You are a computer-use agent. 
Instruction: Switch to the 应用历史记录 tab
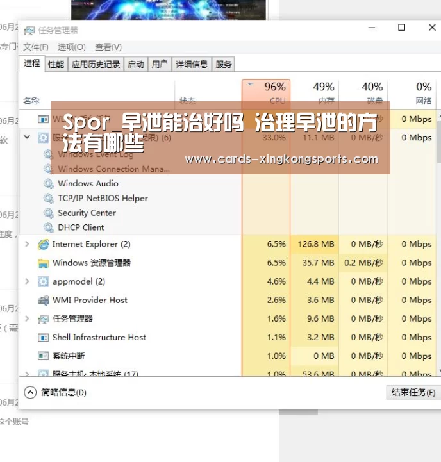click(x=96, y=64)
